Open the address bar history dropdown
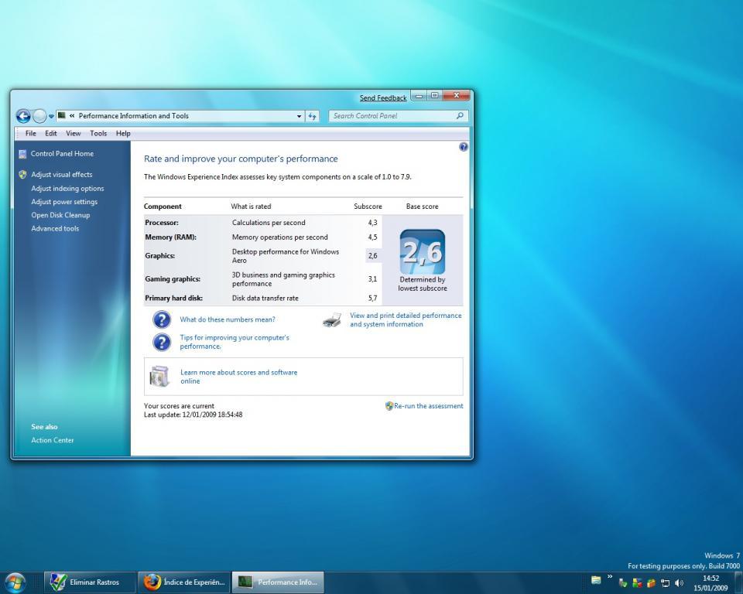Screen dimensions: 743x594 299,116
